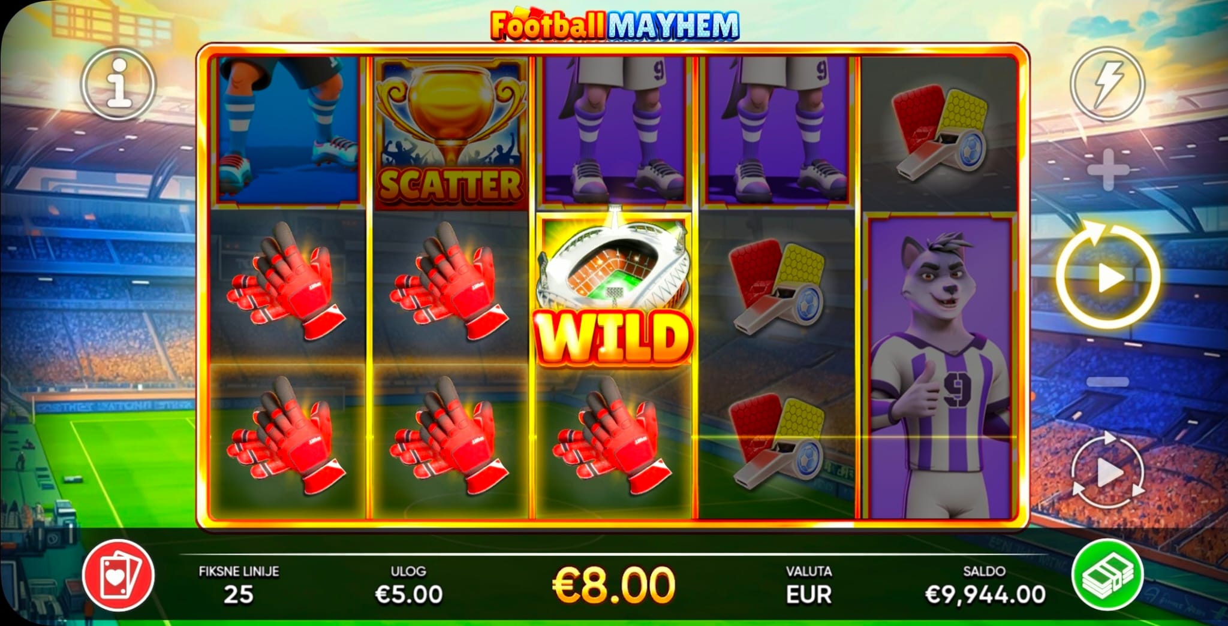Viewport: 1228px width, 626px height.
Task: Click whistle and cards symbol on fifth reel
Action: (x=940, y=134)
